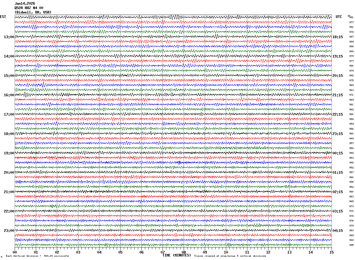Click the DC offset value 984
Viewport: 355px width, 260px height.
351,240
